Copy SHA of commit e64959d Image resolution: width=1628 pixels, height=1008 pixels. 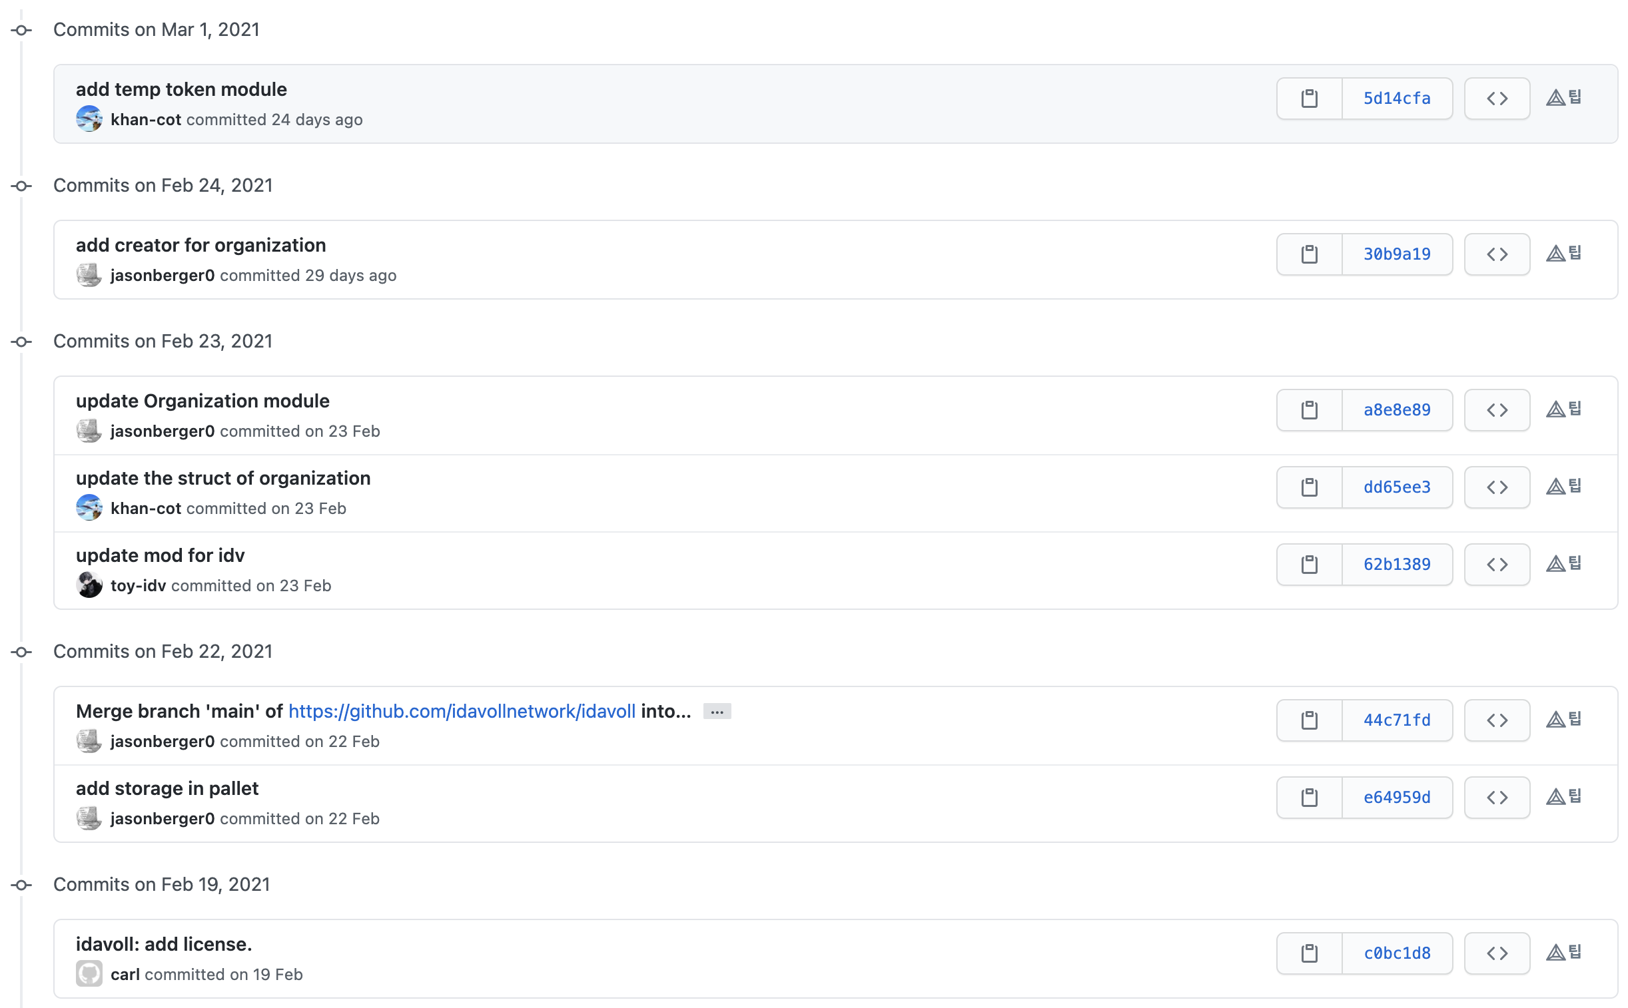[x=1308, y=798]
